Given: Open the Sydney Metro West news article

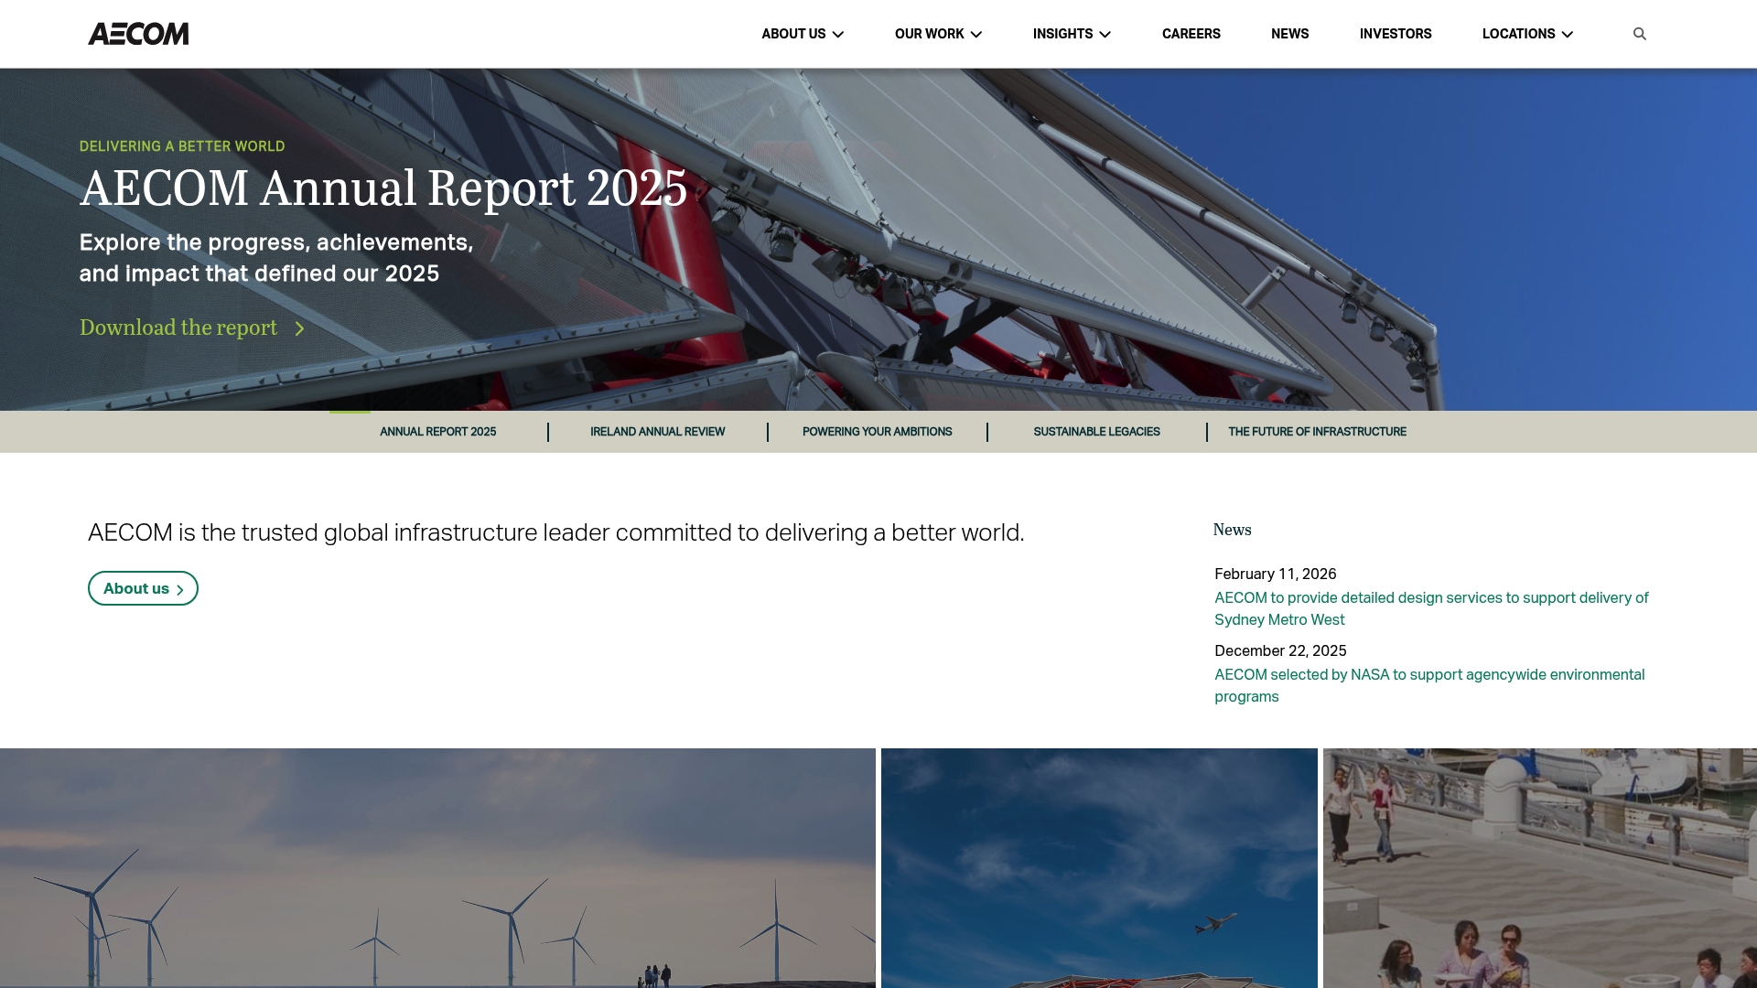Looking at the screenshot, I should pos(1430,608).
